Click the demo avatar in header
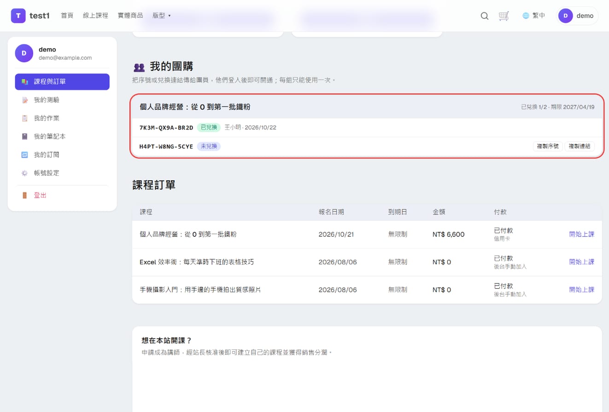 (565, 16)
